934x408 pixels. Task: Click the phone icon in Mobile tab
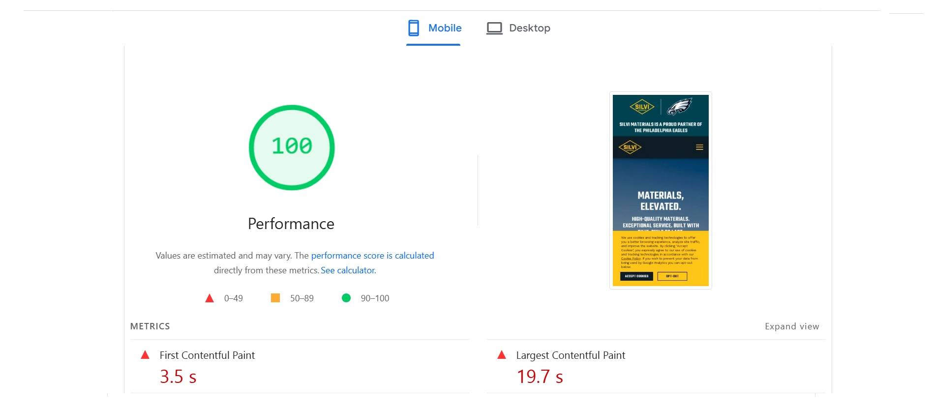414,28
